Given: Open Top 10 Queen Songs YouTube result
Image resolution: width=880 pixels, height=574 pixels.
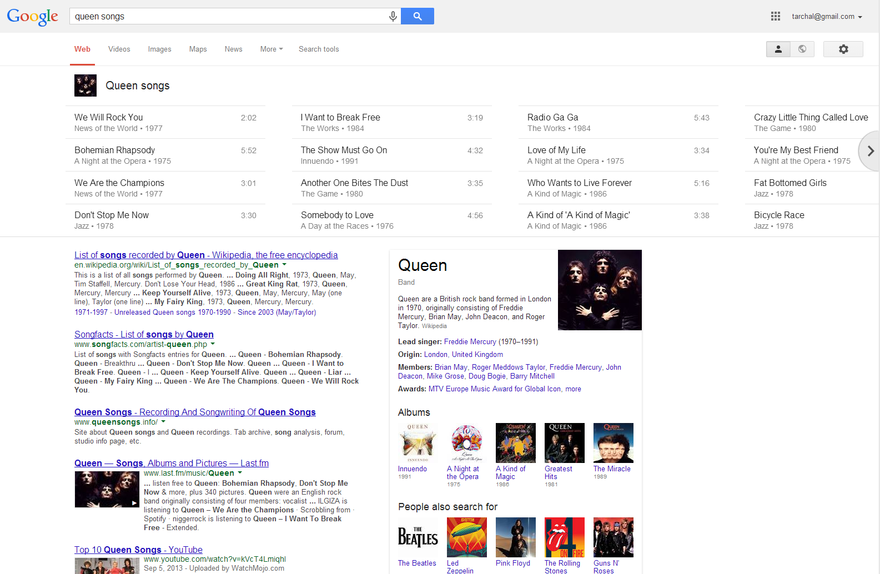Looking at the screenshot, I should (138, 550).
